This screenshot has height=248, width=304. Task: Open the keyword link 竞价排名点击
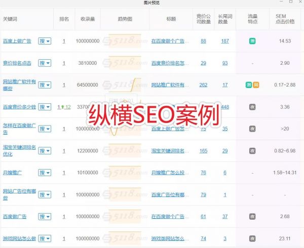(x=17, y=63)
